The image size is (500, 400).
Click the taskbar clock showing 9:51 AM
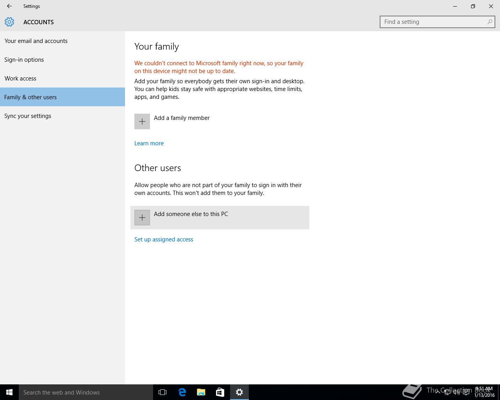pos(484,392)
